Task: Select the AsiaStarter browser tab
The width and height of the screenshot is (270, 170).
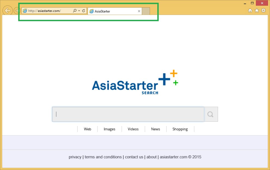Action: [115, 11]
